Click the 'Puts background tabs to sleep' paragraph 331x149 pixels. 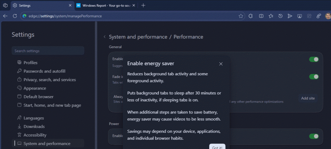coord(174,96)
